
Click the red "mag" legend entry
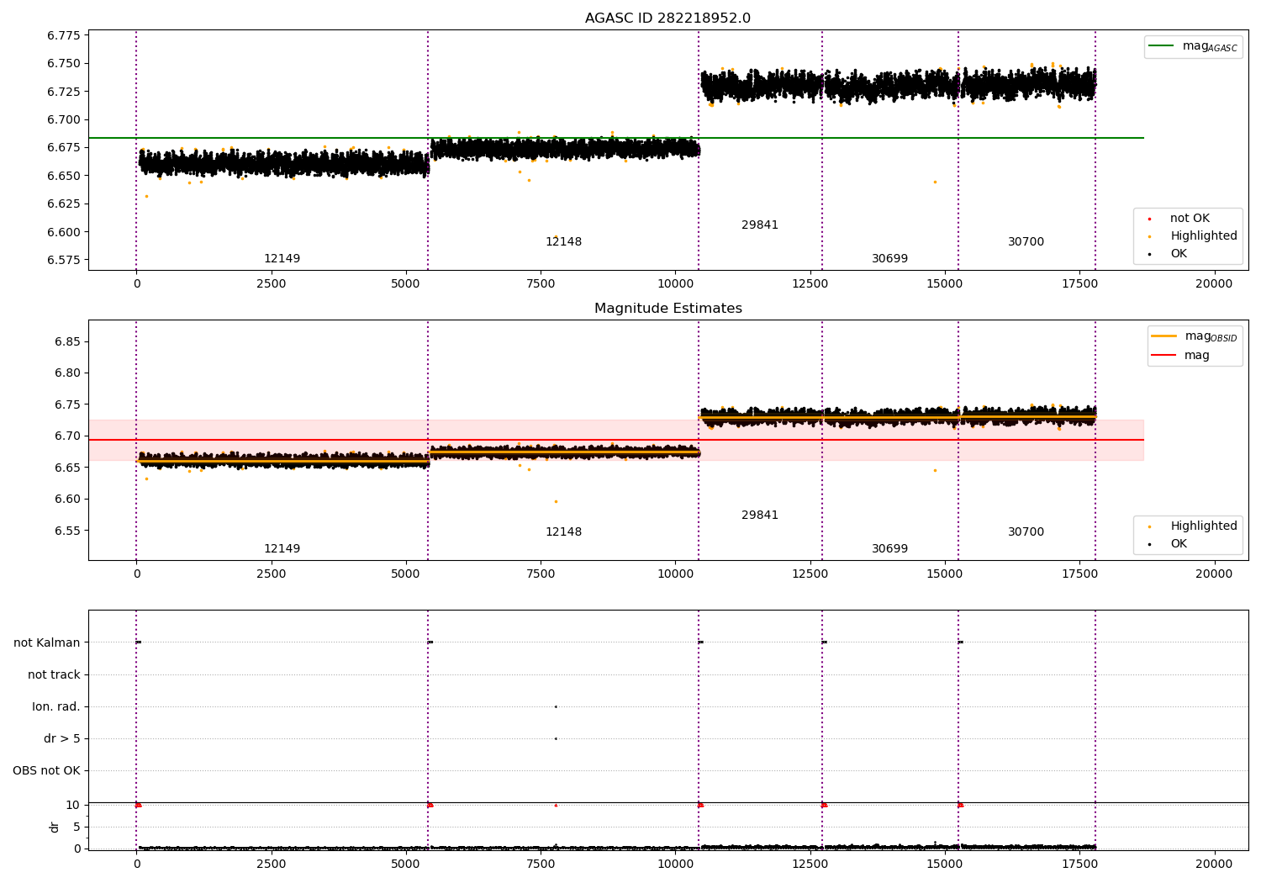tap(1180, 356)
